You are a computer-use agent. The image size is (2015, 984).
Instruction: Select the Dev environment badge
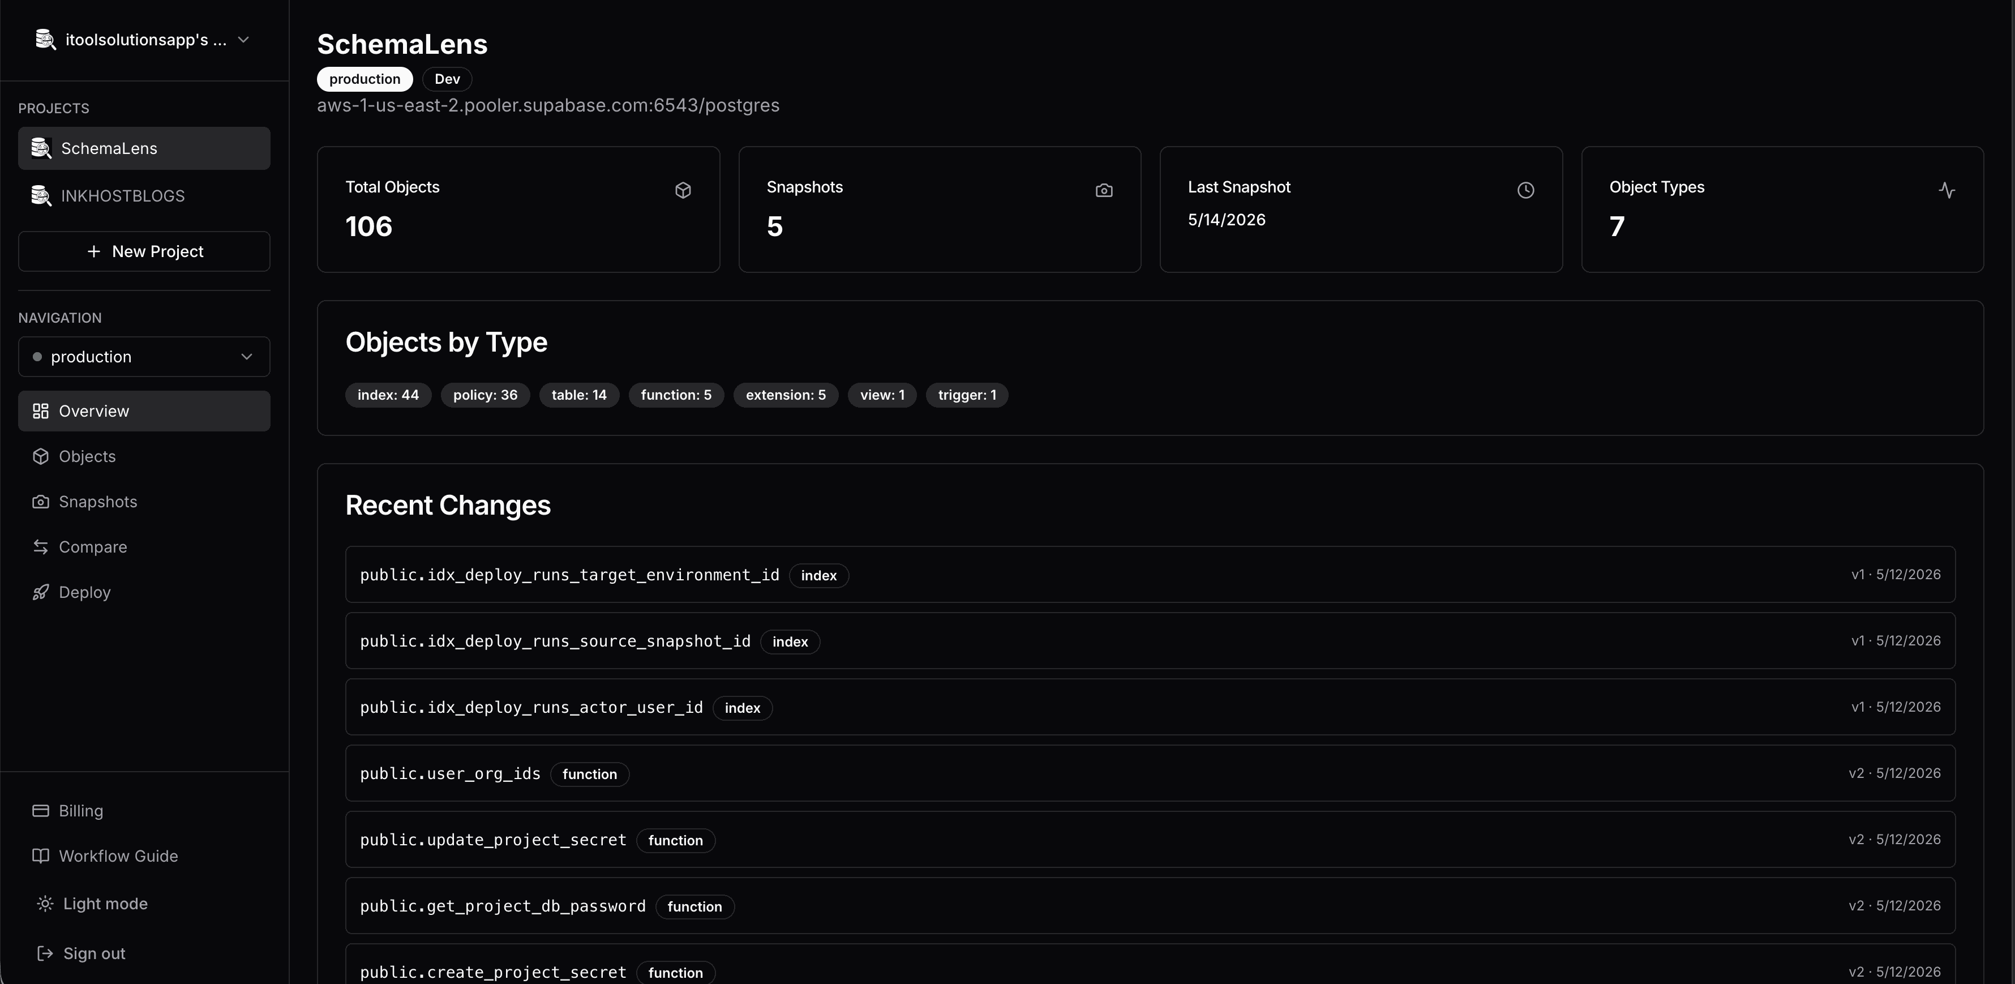click(x=447, y=79)
